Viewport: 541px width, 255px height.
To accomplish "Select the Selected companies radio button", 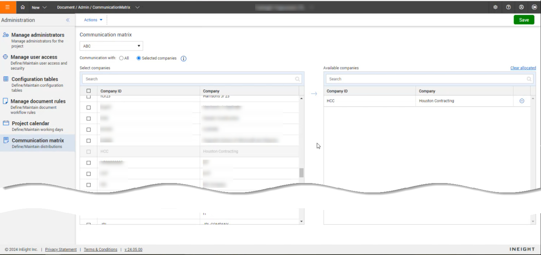I will [139, 58].
